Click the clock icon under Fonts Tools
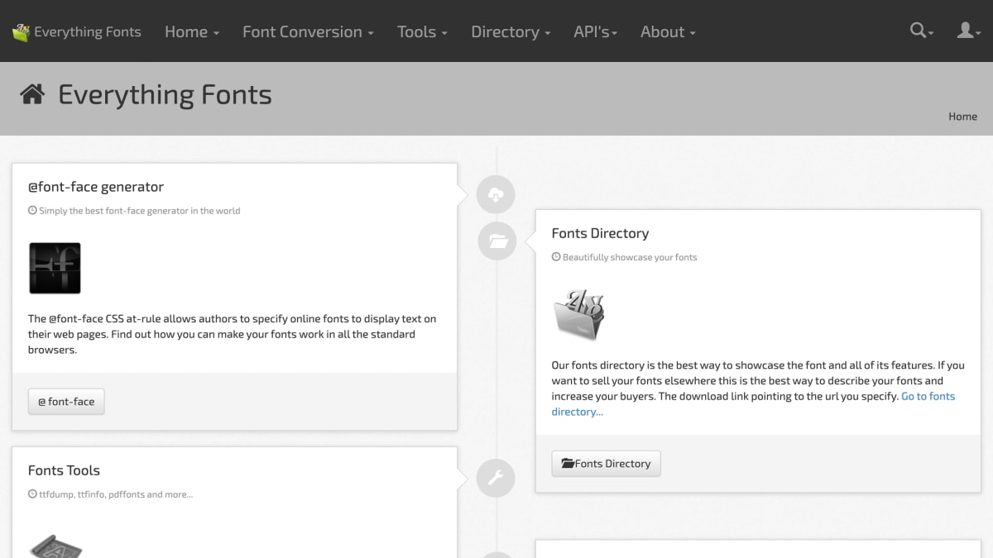The image size is (993, 558). click(x=32, y=494)
